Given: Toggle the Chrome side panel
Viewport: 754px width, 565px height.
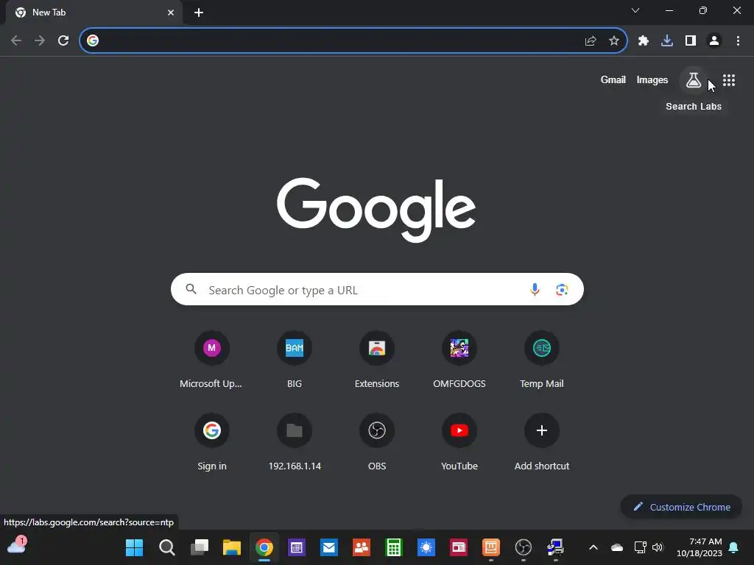Looking at the screenshot, I should [x=690, y=41].
